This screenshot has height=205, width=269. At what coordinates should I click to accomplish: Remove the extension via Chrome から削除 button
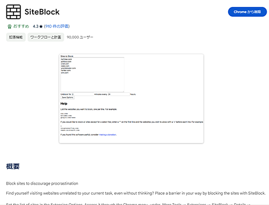(x=247, y=12)
